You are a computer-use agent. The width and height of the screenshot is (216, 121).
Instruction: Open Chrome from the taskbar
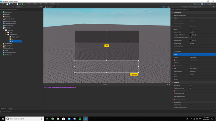[x=53, y=119]
